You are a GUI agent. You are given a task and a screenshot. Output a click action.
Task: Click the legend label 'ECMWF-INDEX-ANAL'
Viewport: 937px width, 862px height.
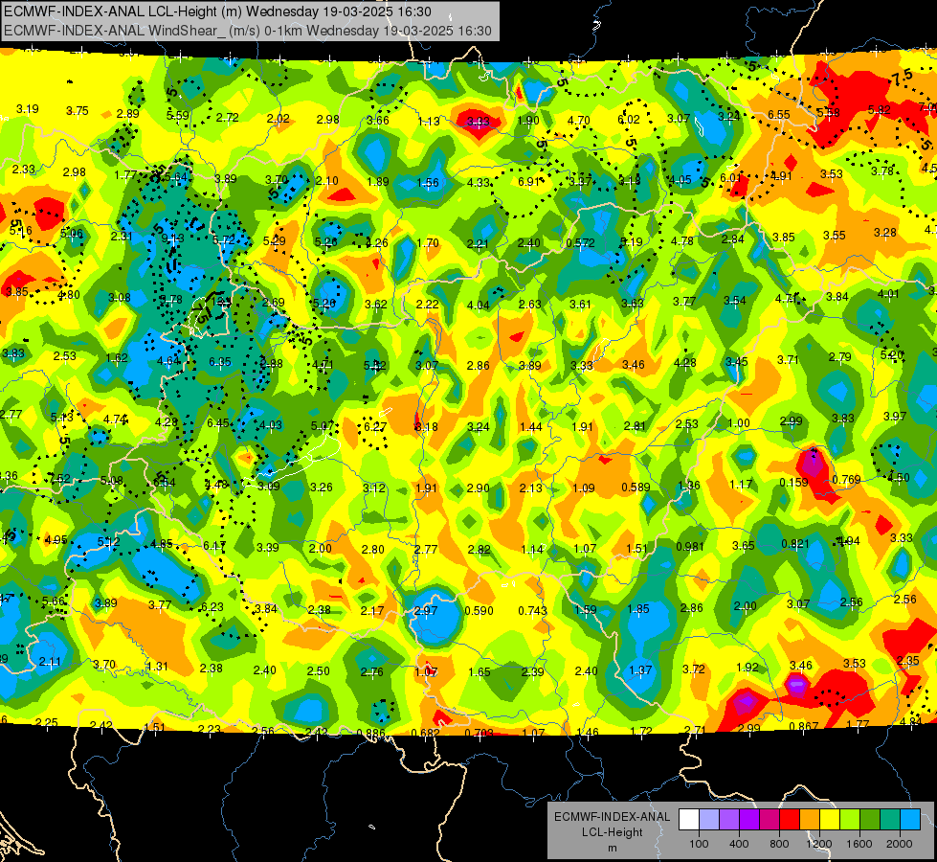pos(612,817)
